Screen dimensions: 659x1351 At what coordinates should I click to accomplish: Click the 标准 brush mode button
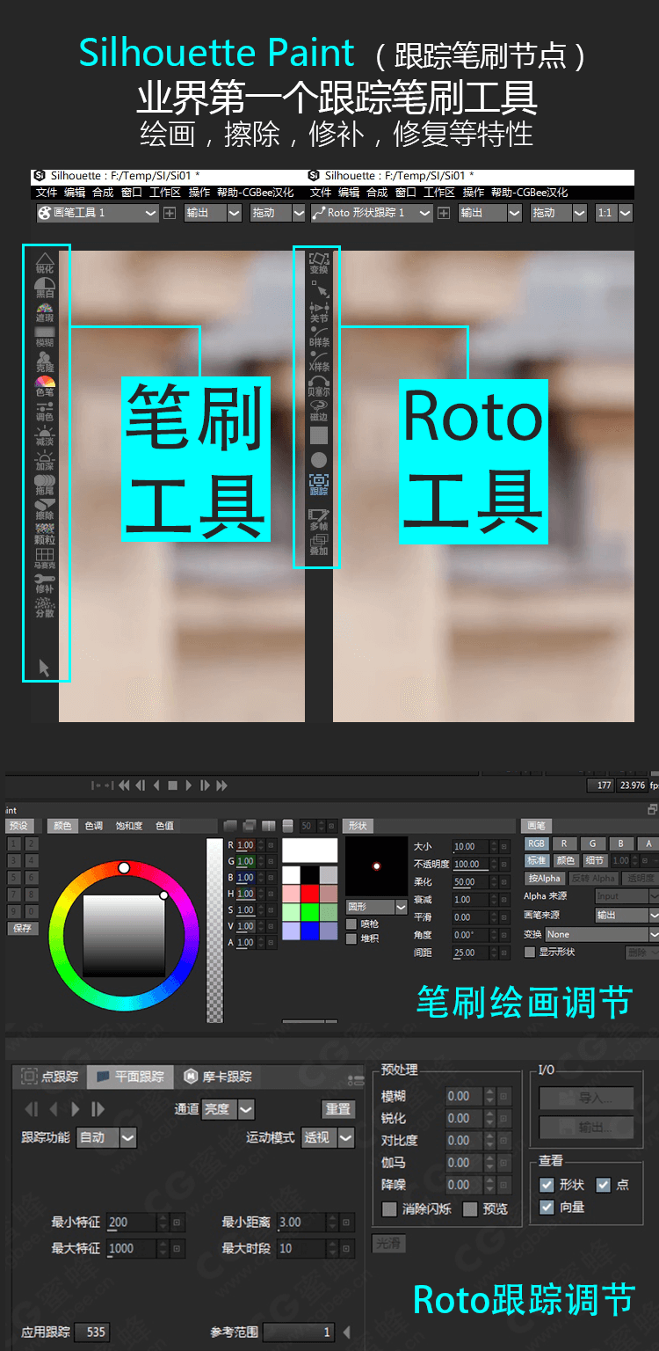[537, 860]
